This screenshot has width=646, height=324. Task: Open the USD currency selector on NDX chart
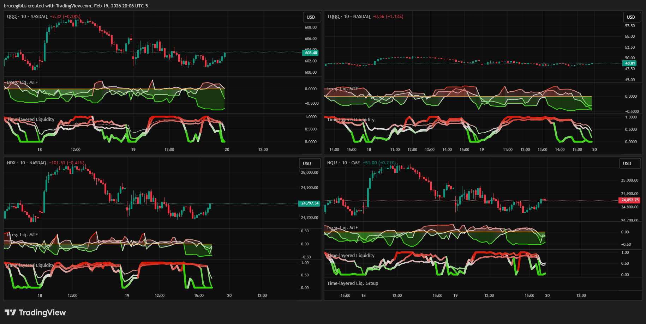(x=307, y=164)
